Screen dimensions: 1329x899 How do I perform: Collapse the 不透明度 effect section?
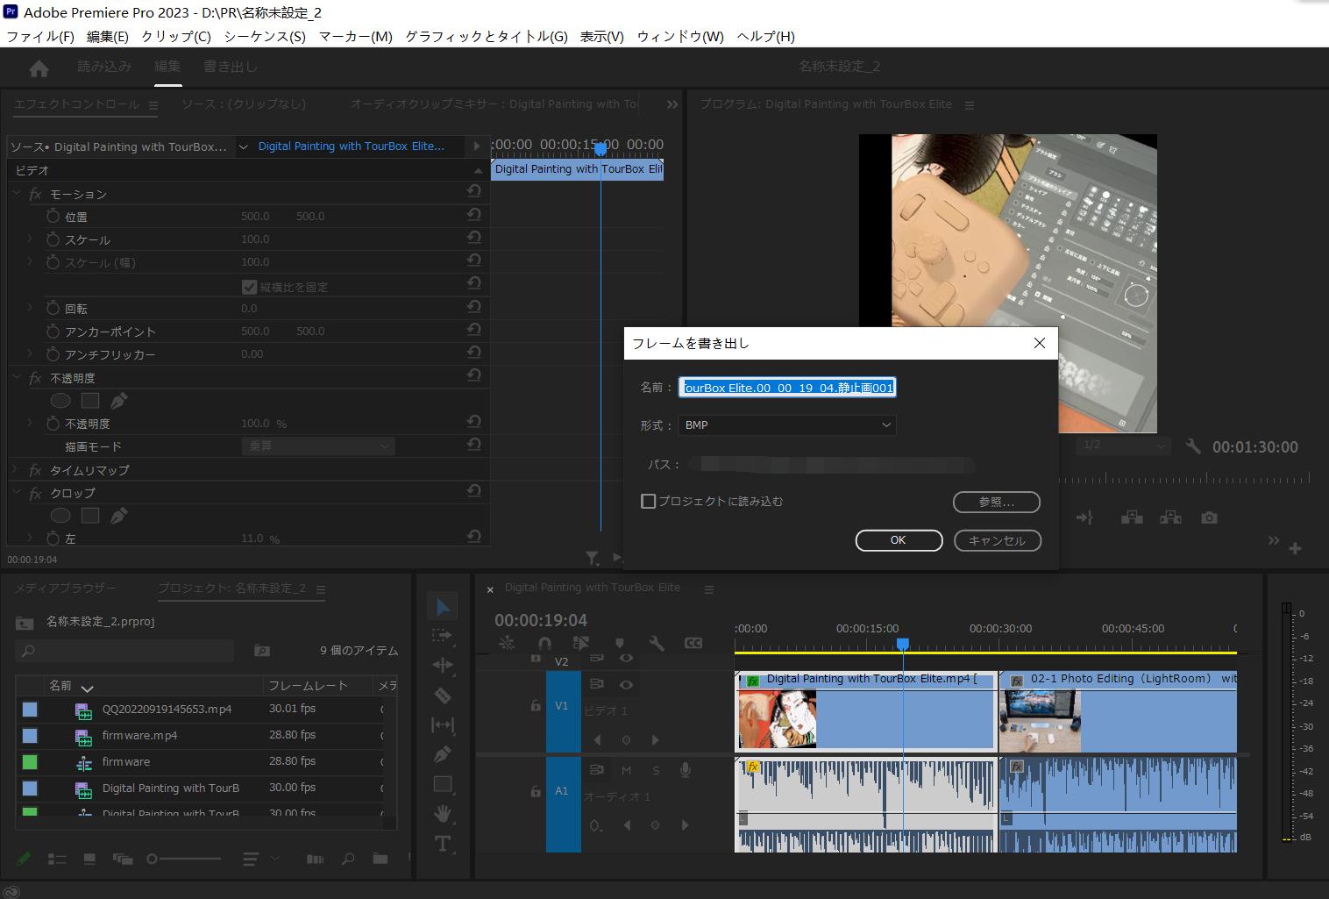(16, 377)
